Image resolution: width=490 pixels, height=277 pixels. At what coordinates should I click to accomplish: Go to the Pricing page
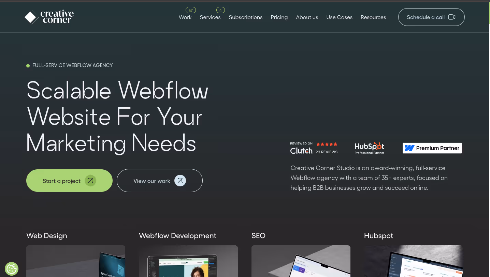pos(279,17)
